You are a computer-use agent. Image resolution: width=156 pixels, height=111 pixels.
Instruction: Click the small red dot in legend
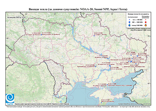[145, 20]
